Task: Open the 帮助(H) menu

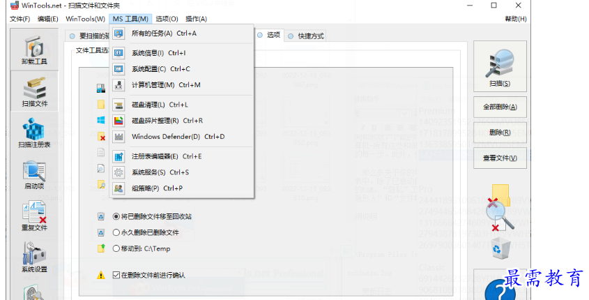Action: tap(516, 19)
